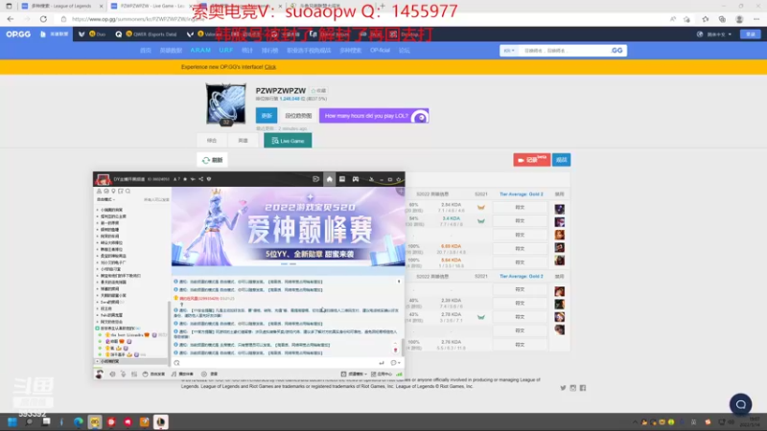The image size is (767, 431).
Task: Select the Live Game tab
Action: 288,141
